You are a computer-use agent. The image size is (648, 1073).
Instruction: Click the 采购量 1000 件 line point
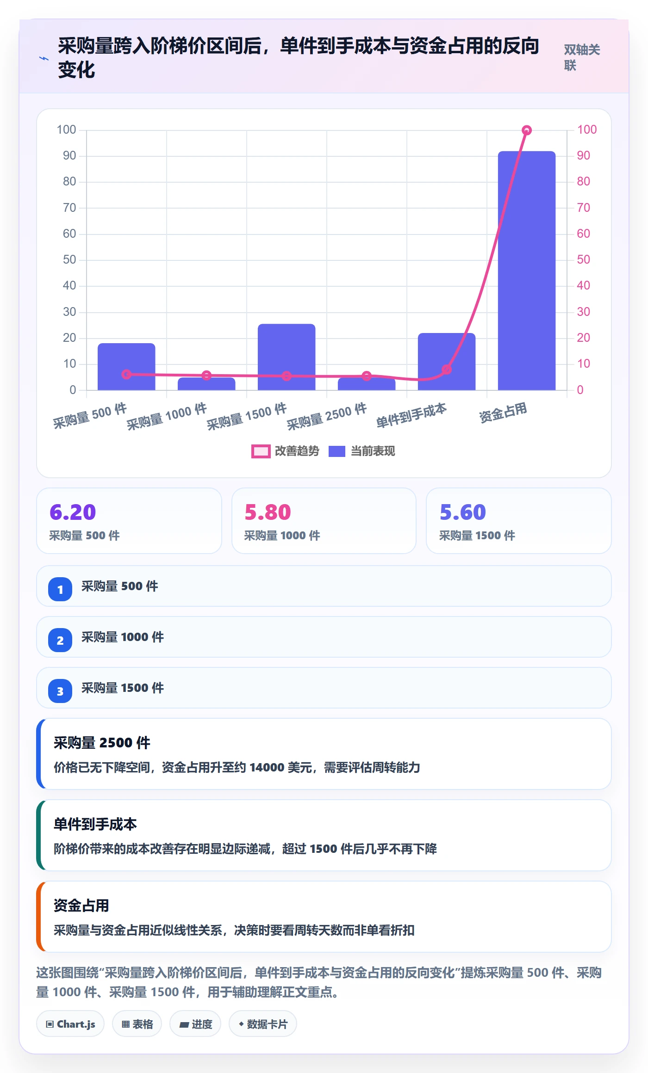click(206, 375)
